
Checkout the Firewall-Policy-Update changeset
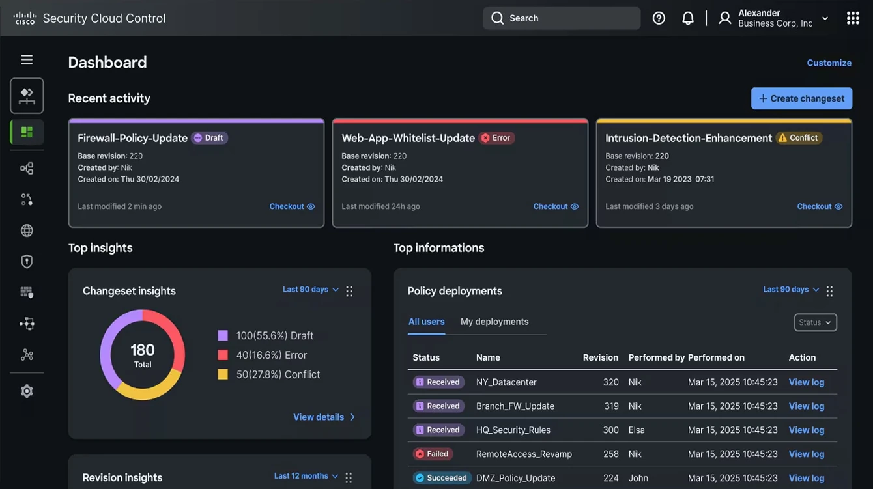[x=293, y=206]
